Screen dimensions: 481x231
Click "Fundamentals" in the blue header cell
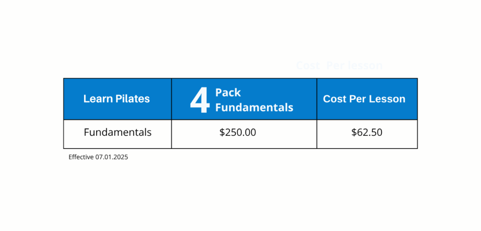(x=254, y=107)
